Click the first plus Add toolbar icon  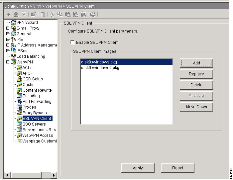[x=8, y=14]
